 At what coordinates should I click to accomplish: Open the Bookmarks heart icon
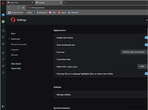(3, 59)
